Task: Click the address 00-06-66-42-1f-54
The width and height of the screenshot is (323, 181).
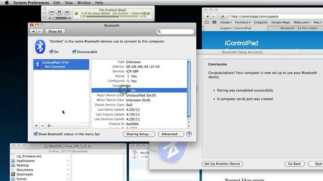Action: [143, 67]
